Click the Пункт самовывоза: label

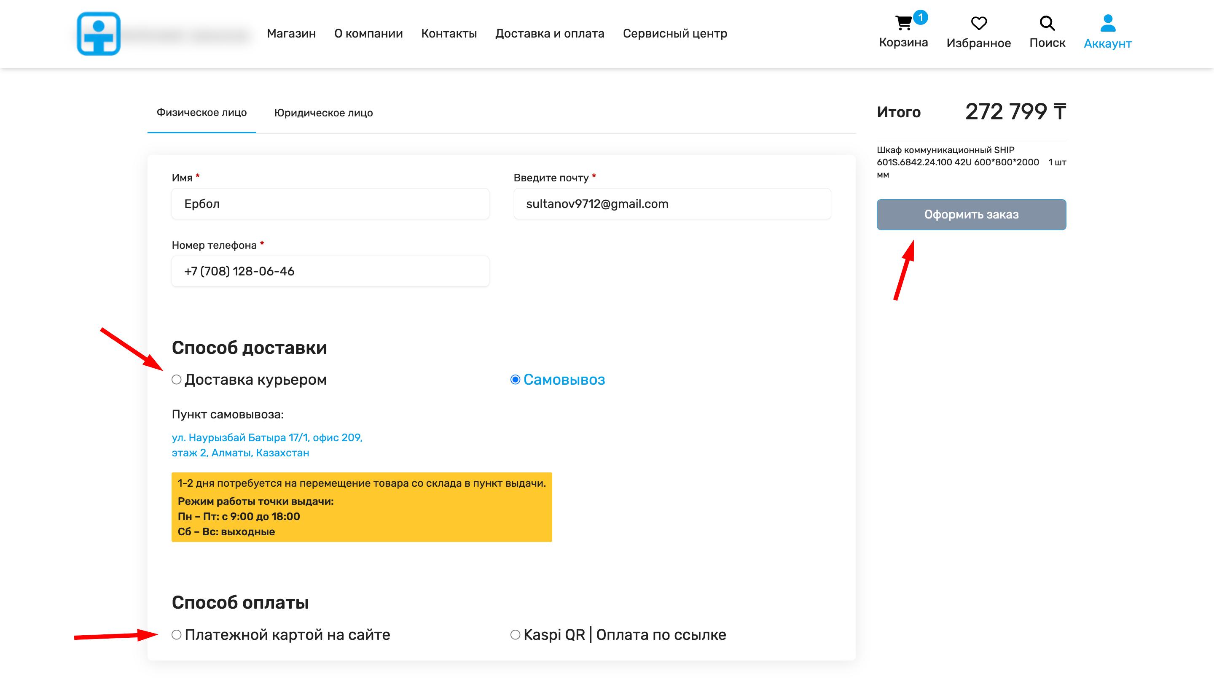pyautogui.click(x=228, y=414)
